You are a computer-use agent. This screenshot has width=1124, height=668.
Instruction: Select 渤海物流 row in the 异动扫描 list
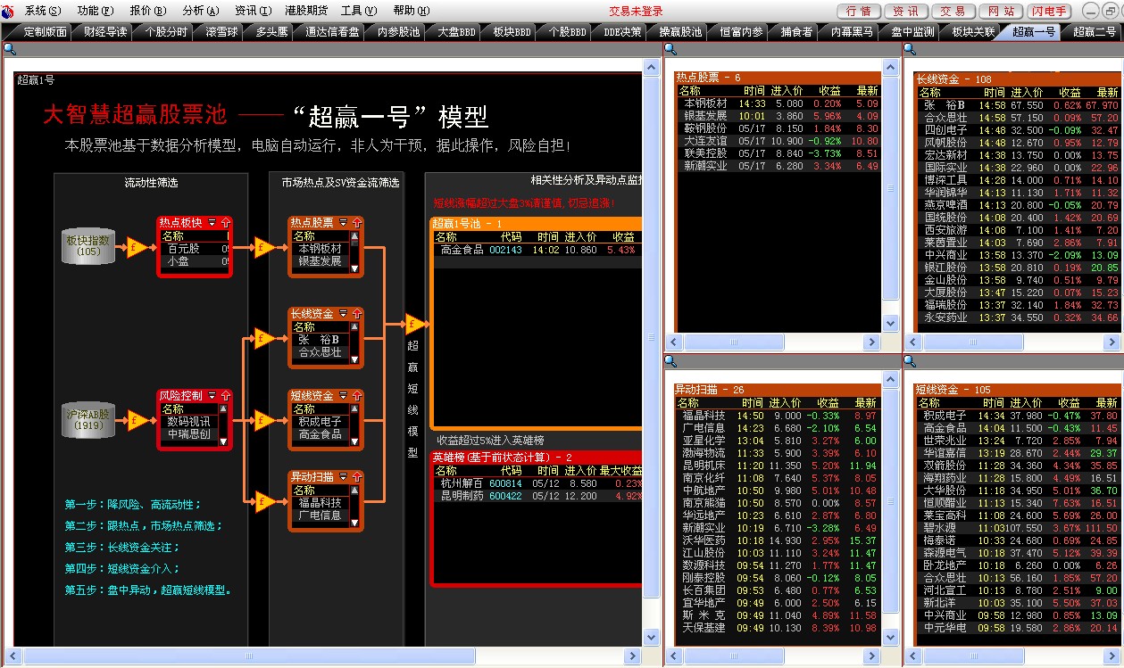pos(778,453)
